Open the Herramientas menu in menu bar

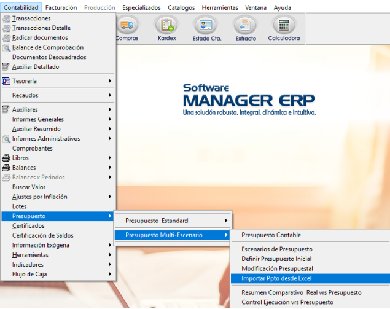click(x=220, y=8)
